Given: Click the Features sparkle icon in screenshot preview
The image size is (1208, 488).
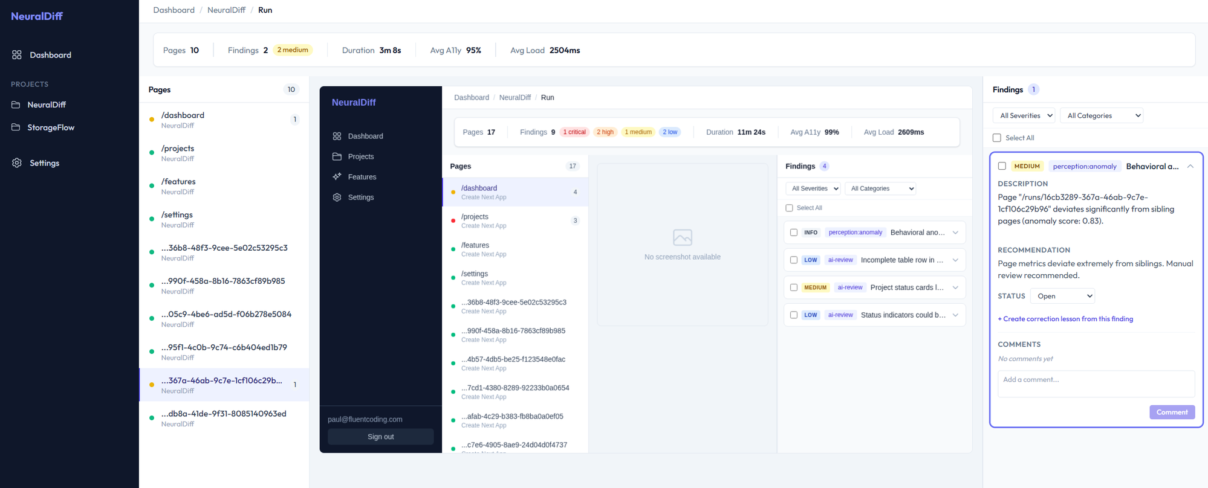Looking at the screenshot, I should point(337,177).
